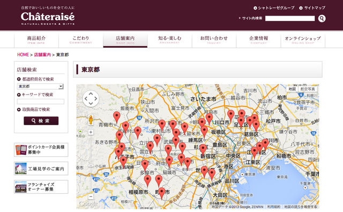This screenshot has height=212, width=343.
Task: Click the HOME breadcrumb link
Action: 23,55
